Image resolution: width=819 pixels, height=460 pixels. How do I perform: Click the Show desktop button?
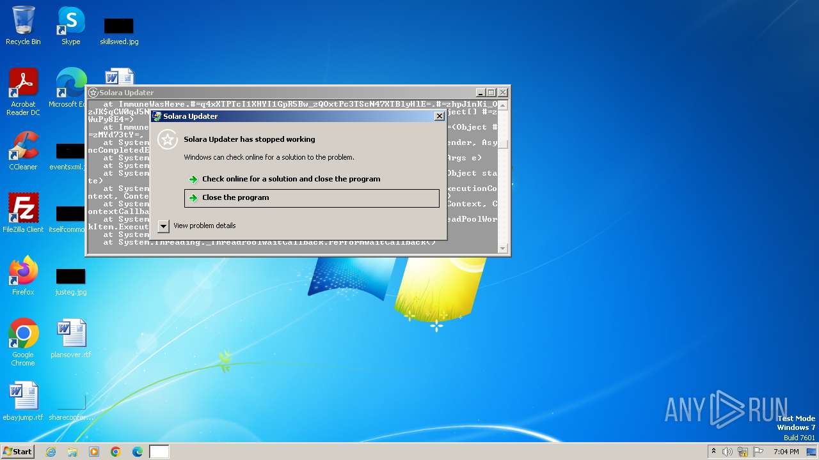pos(812,452)
